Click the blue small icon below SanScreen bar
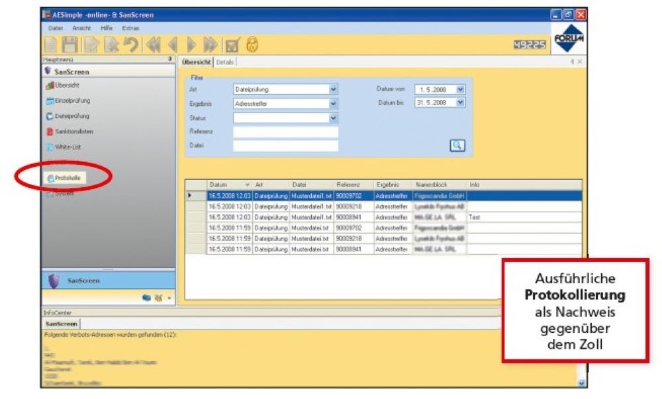Image resolution: width=662 pixels, height=399 pixels. click(146, 298)
